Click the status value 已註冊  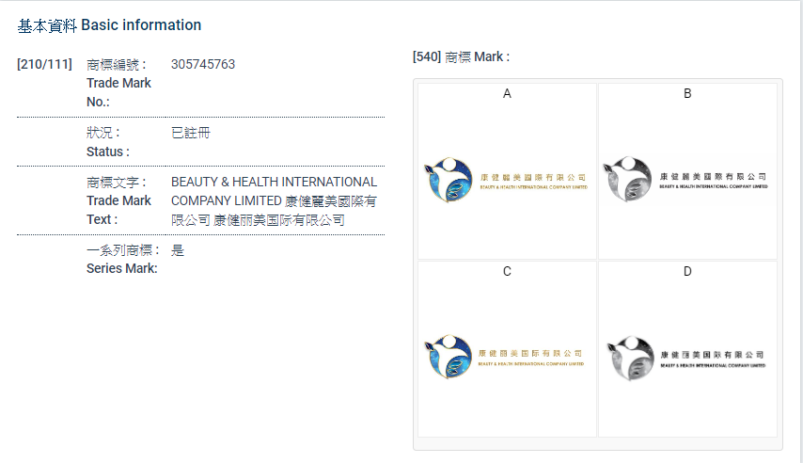191,133
